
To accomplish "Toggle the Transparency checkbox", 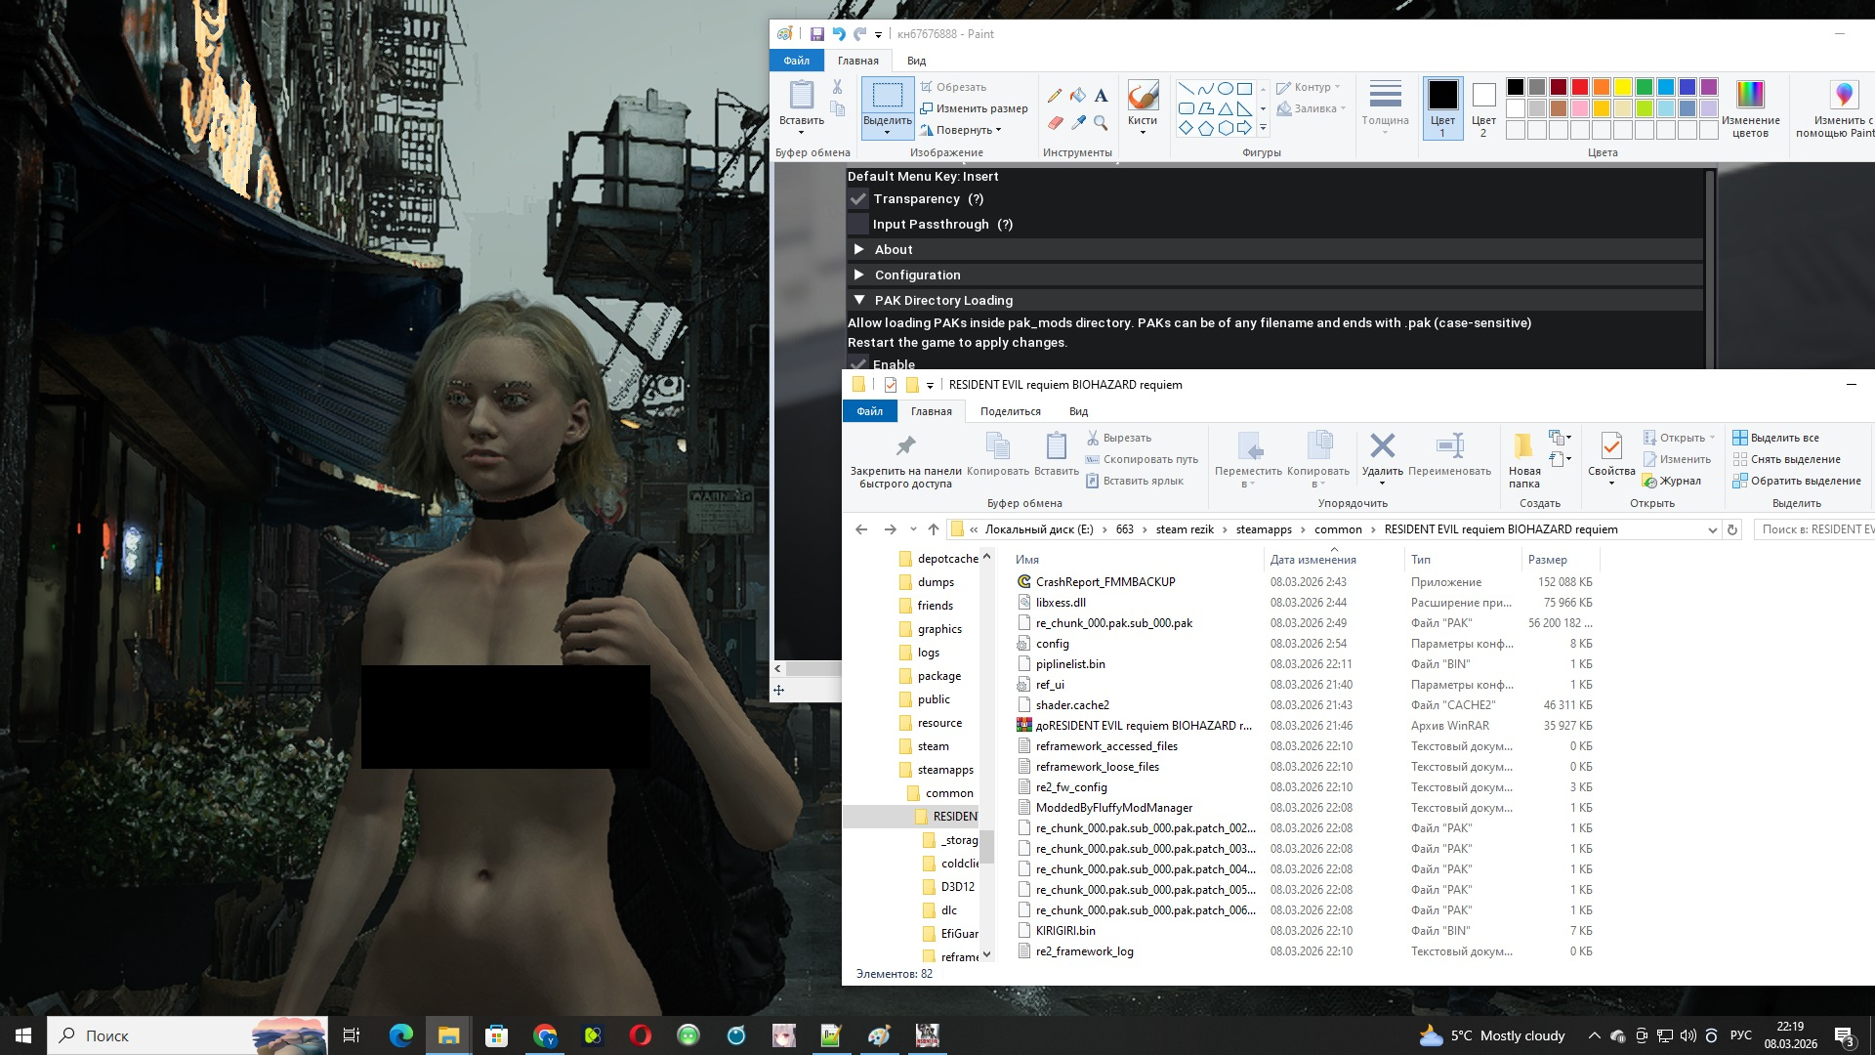I will pos(858,199).
